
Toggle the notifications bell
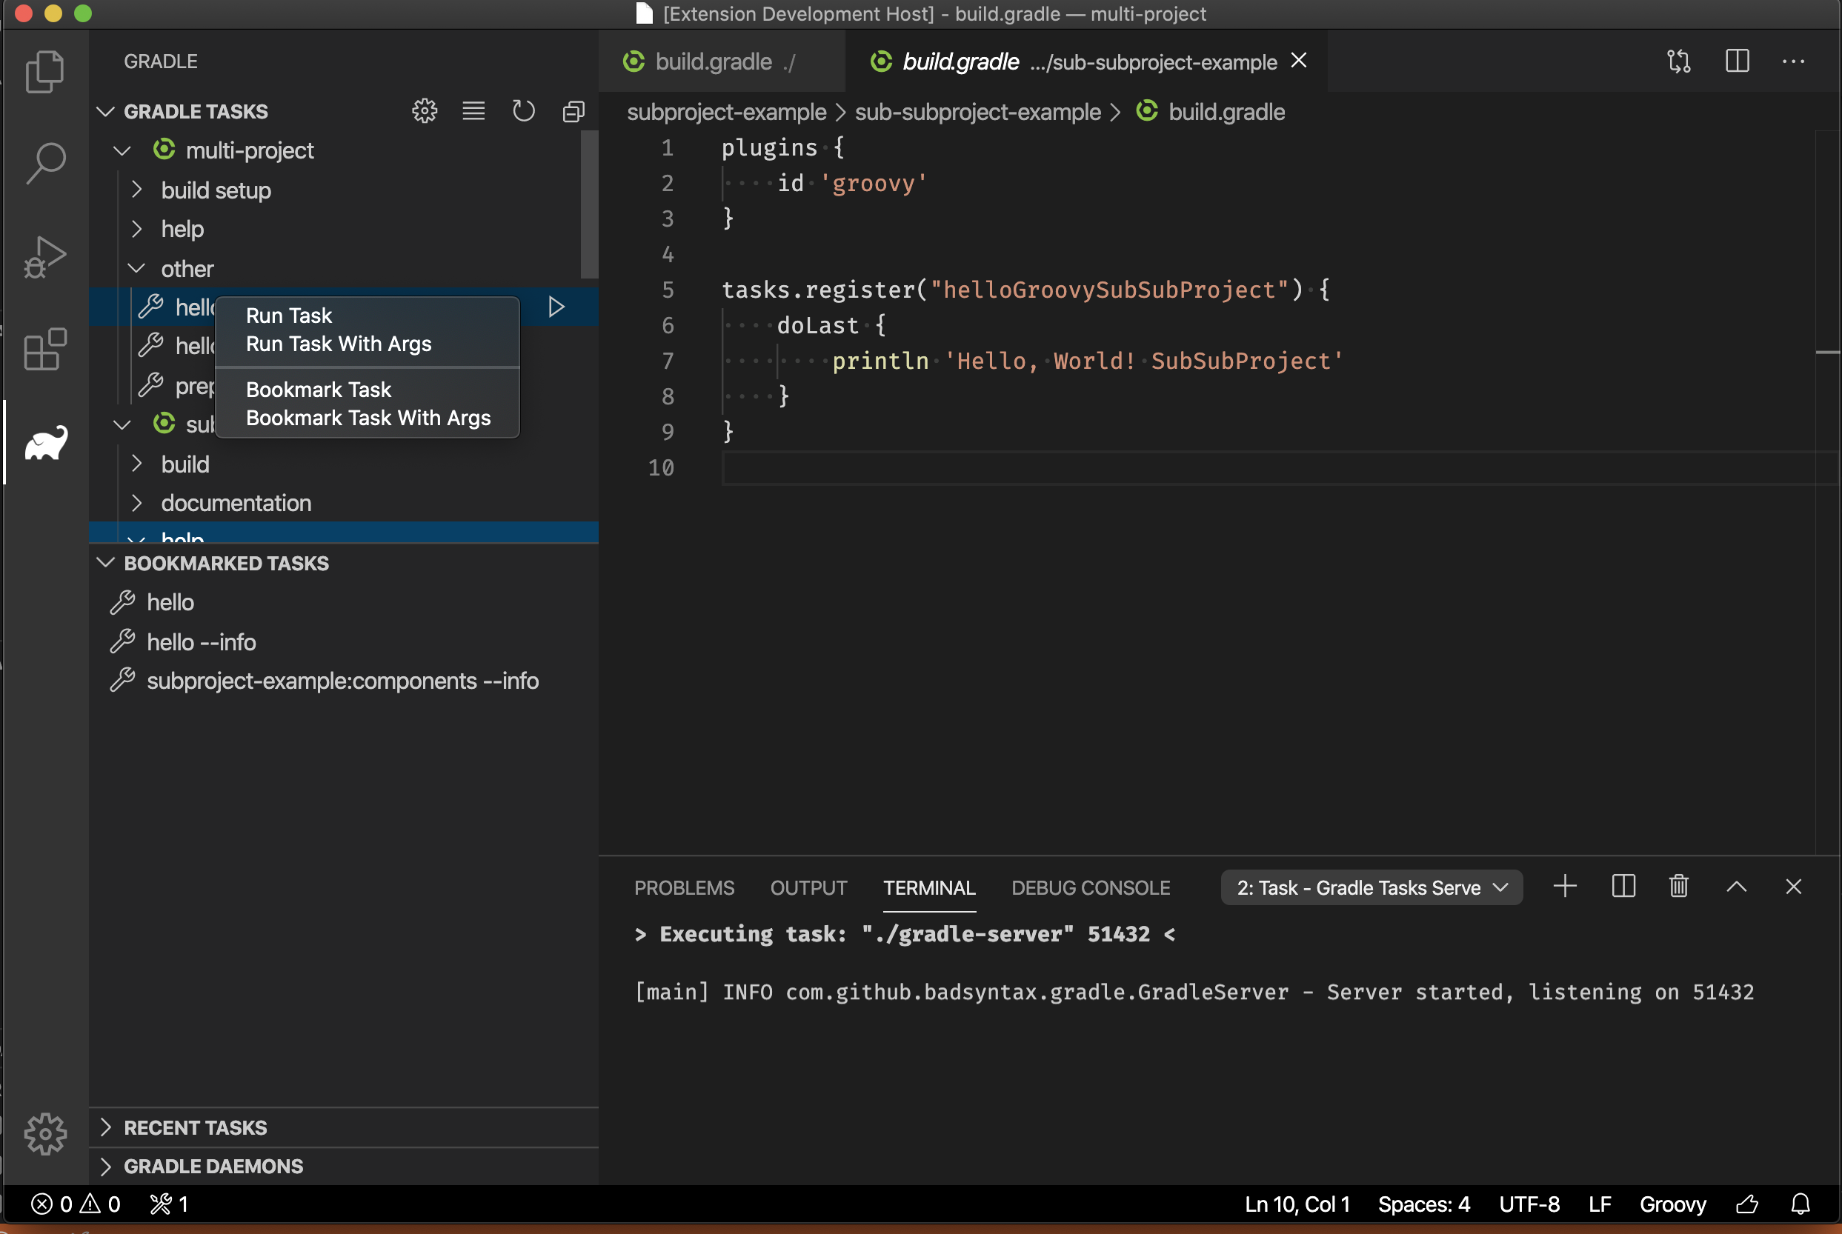pyautogui.click(x=1801, y=1204)
